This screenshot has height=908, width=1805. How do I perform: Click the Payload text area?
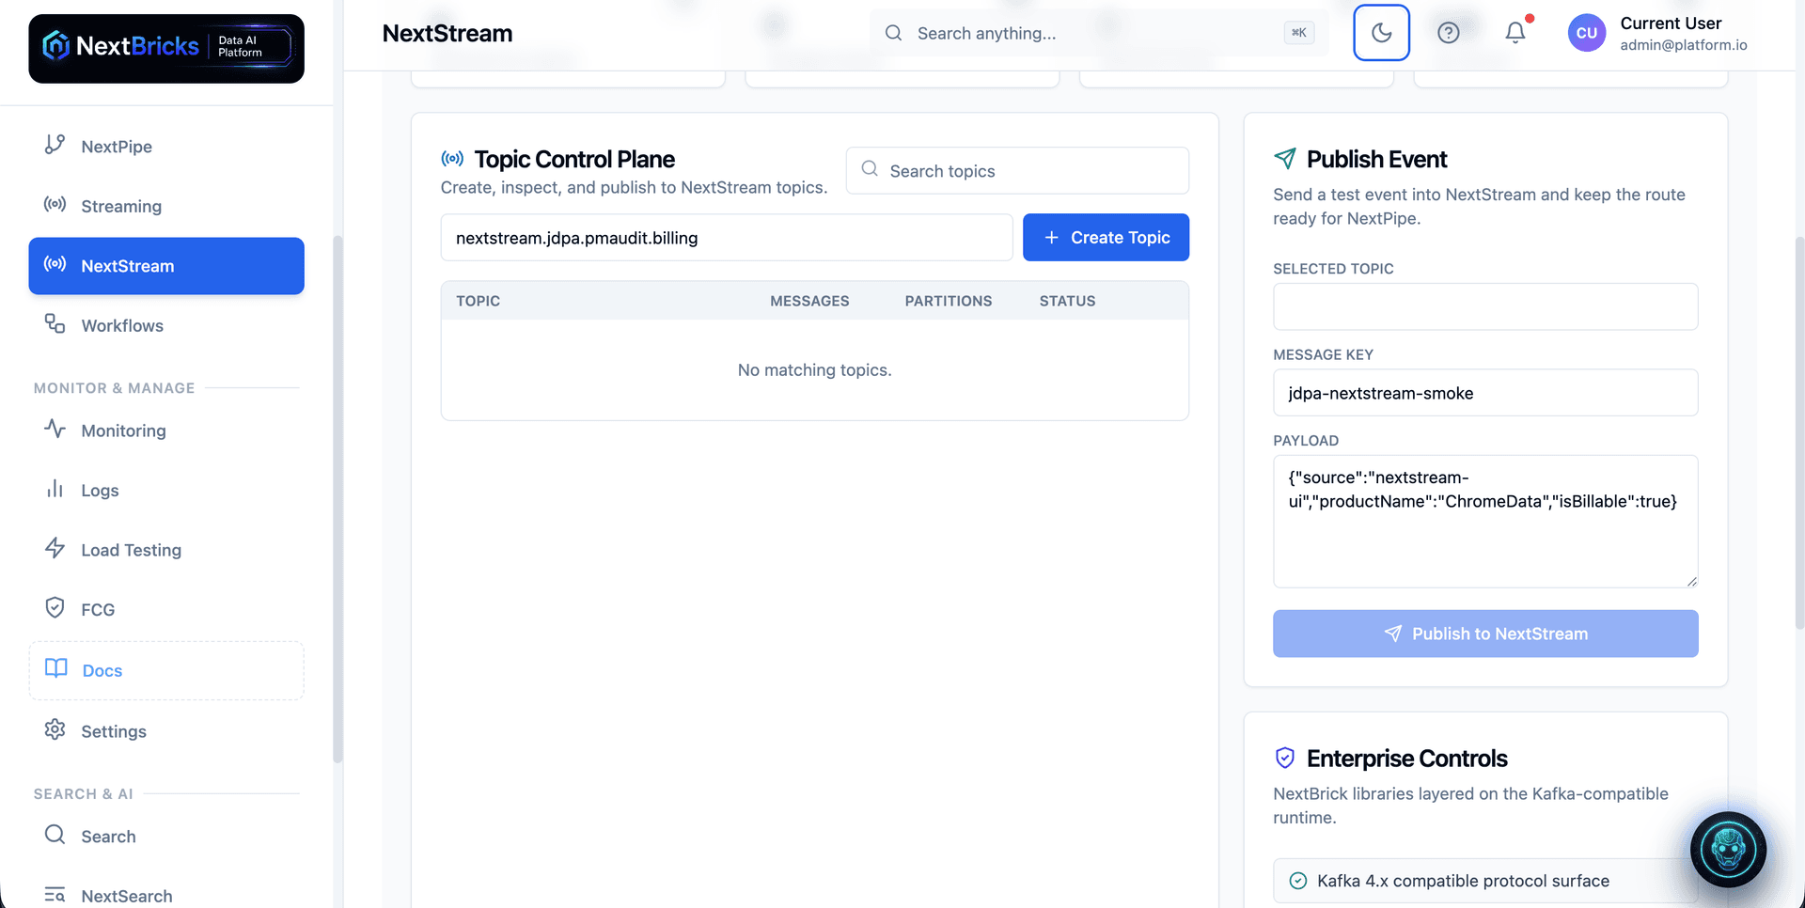click(1485, 522)
